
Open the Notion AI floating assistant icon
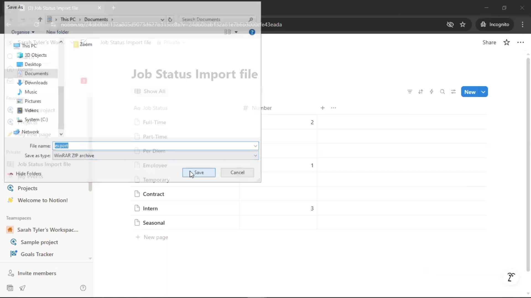pyautogui.click(x=511, y=277)
